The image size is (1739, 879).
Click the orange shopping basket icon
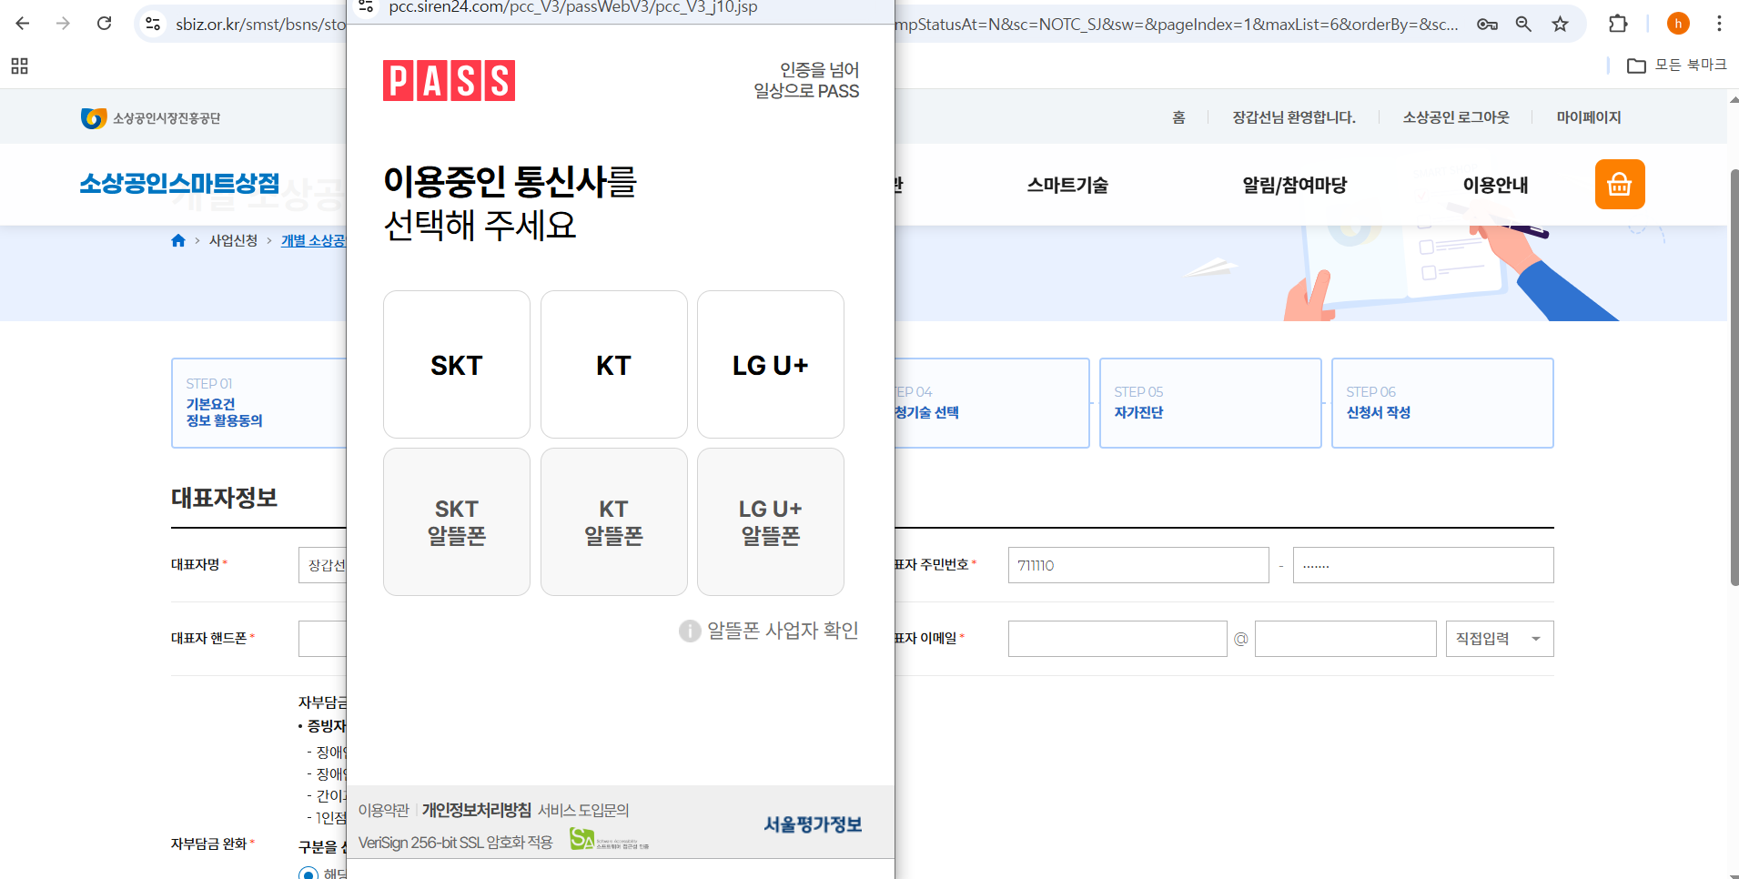[1619, 185]
